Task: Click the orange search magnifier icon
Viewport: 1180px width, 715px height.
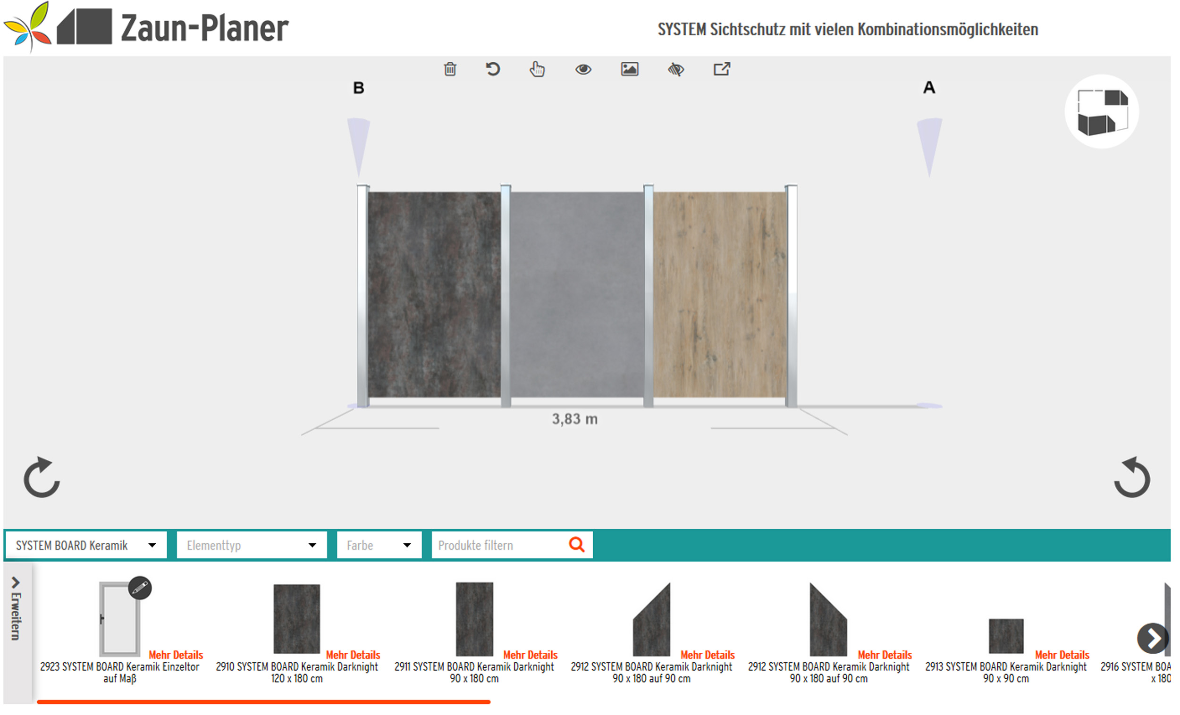Action: click(577, 545)
